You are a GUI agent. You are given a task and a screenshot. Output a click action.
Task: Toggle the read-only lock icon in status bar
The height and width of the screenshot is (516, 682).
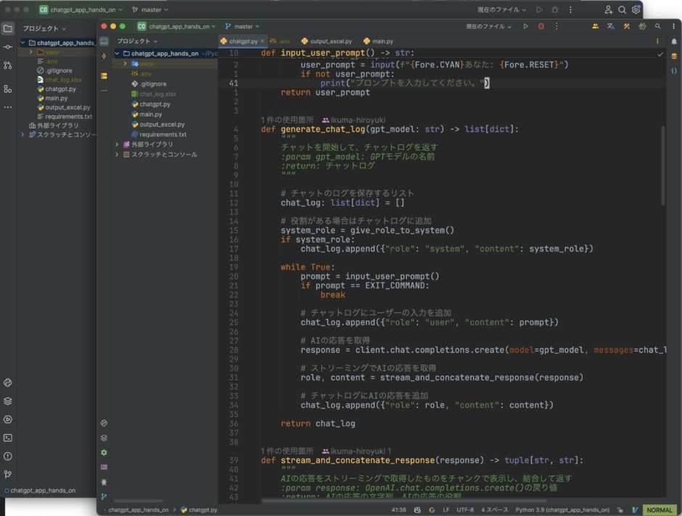click(x=621, y=509)
